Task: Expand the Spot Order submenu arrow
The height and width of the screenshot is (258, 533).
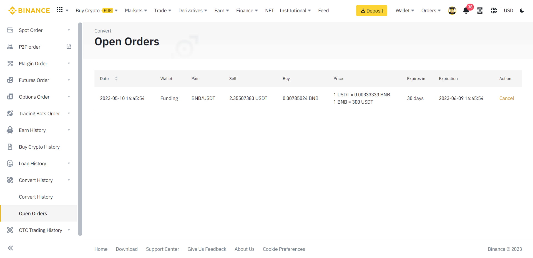Action: pos(69,30)
